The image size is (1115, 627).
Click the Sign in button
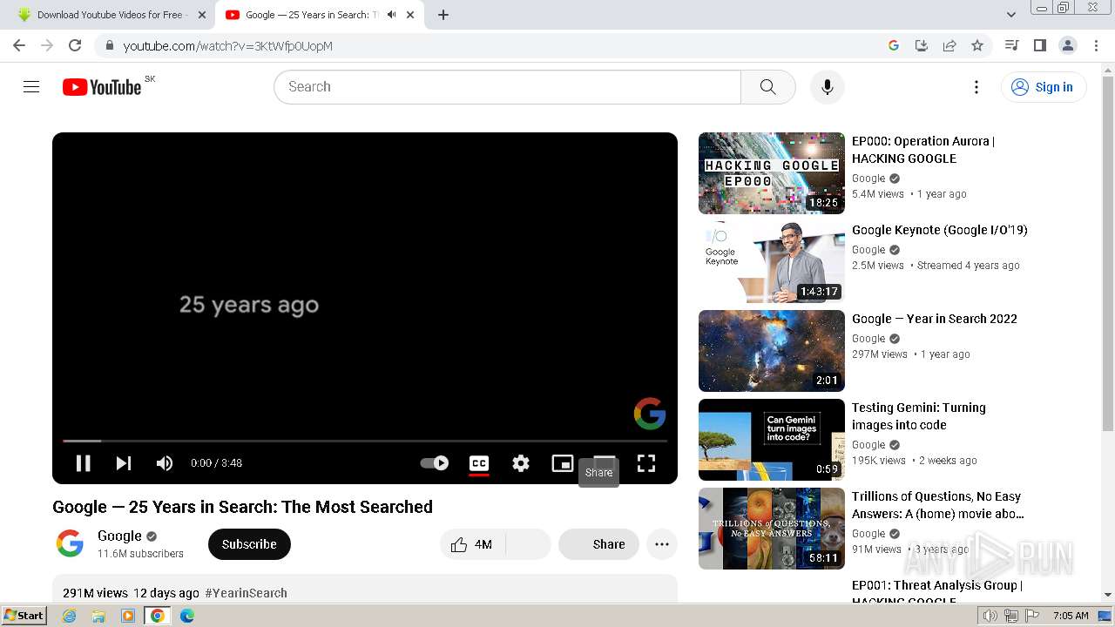coord(1044,87)
